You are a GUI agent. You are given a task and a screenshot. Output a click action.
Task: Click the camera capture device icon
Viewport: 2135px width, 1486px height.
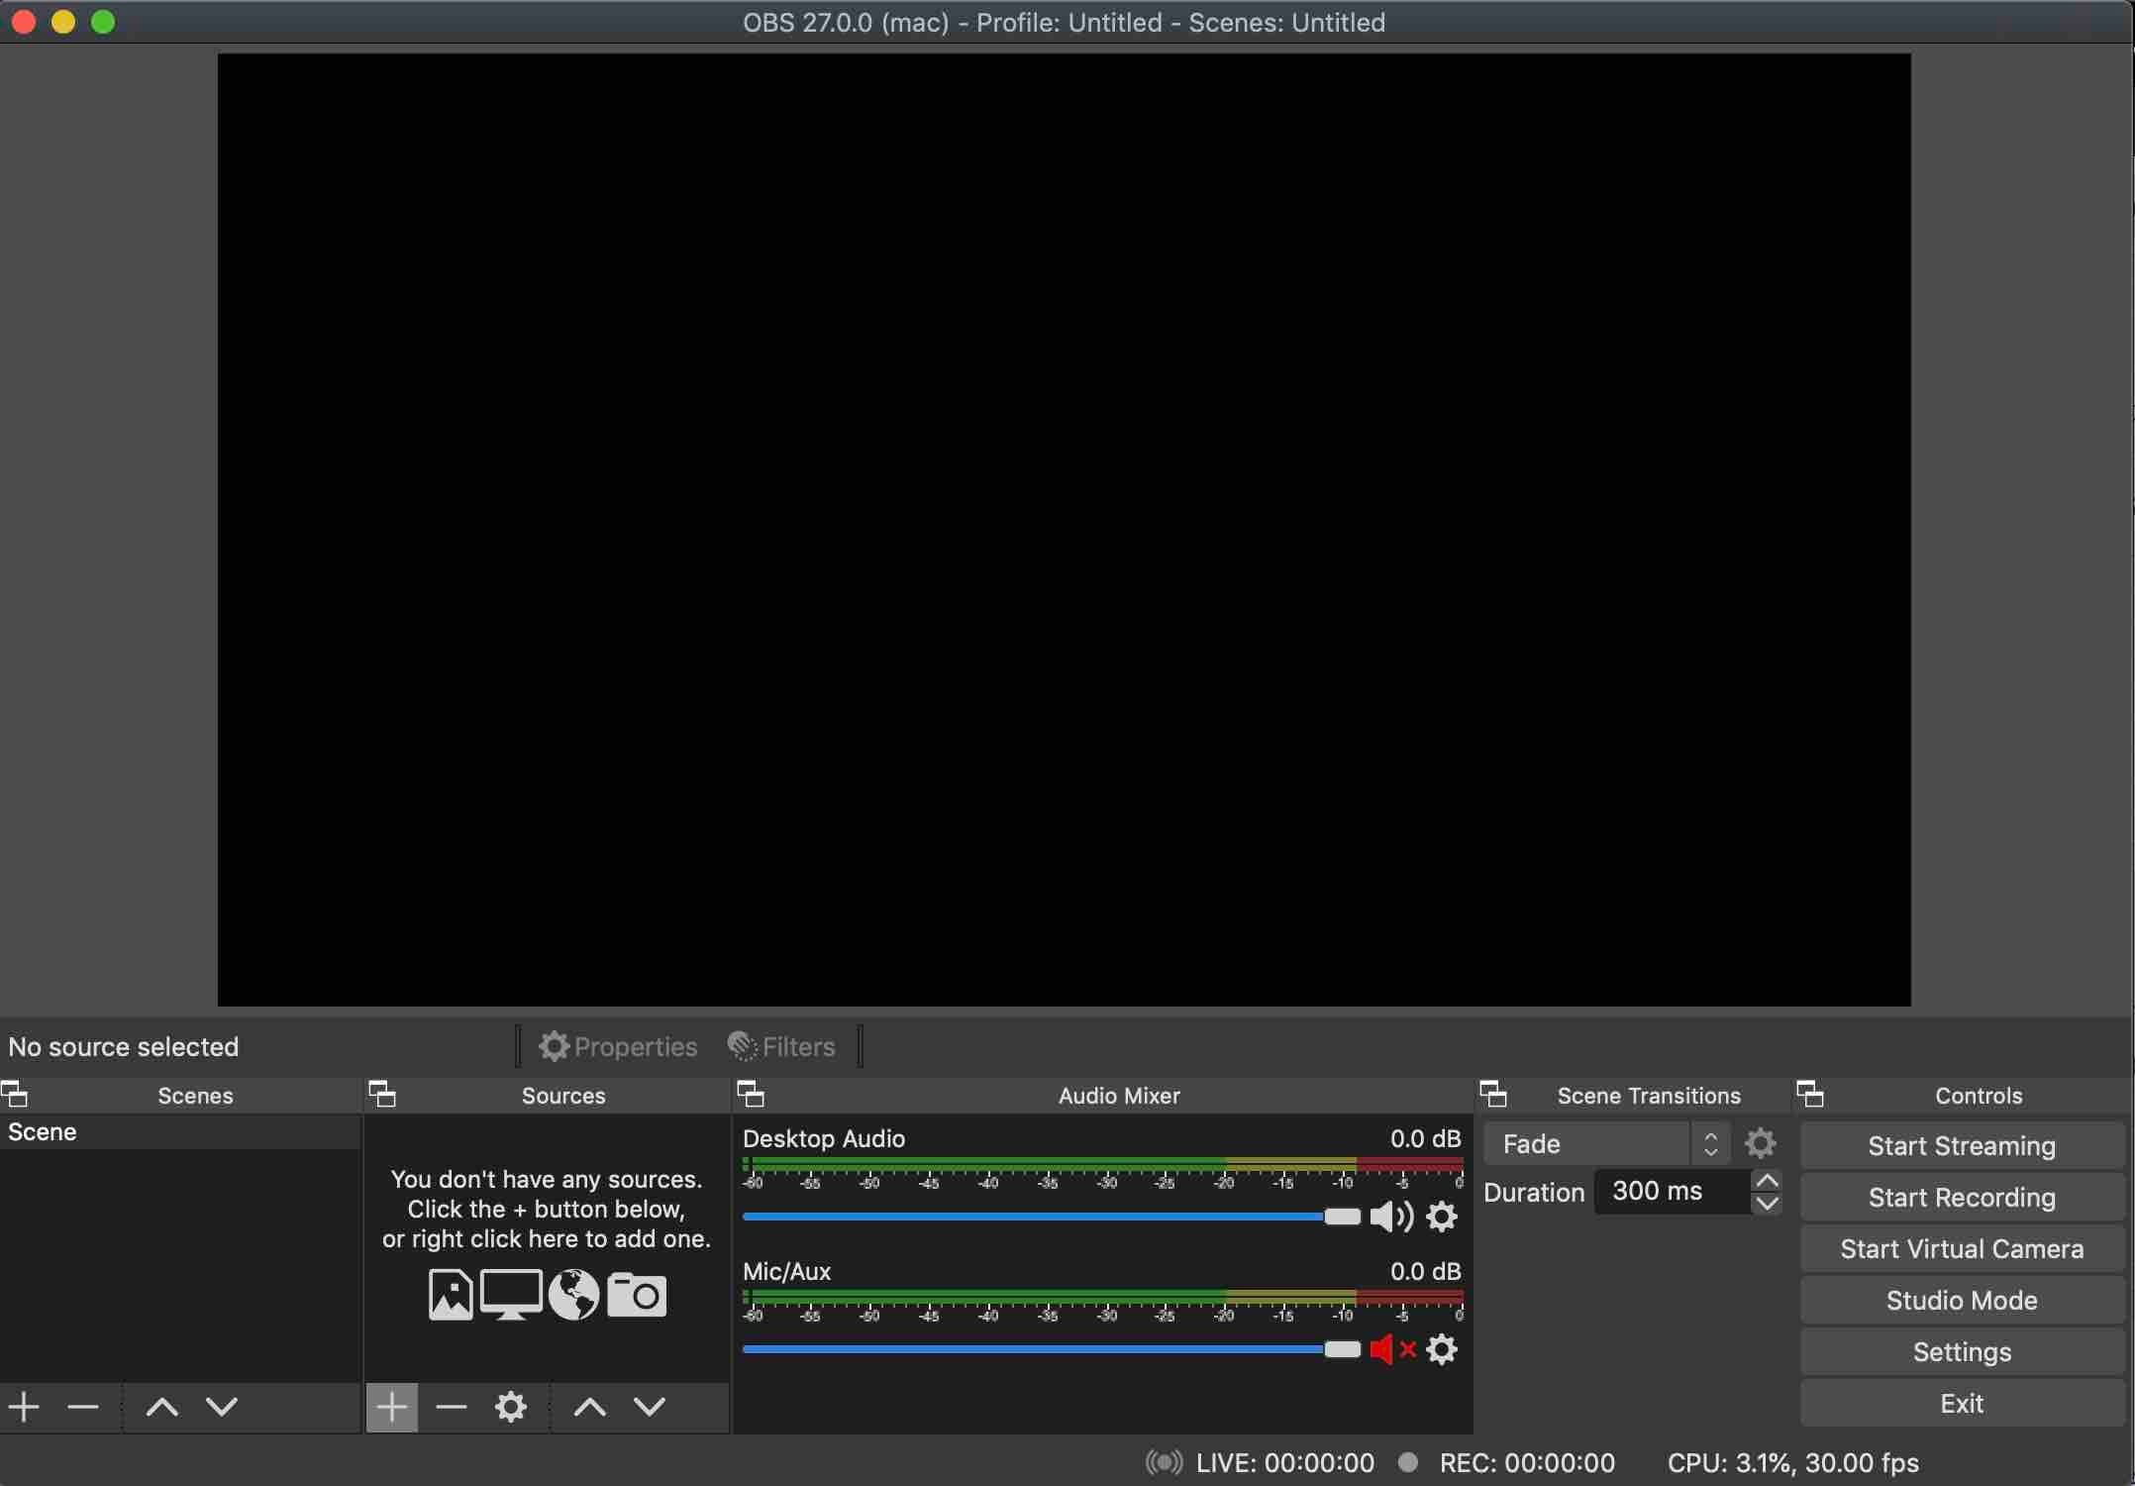(x=637, y=1295)
